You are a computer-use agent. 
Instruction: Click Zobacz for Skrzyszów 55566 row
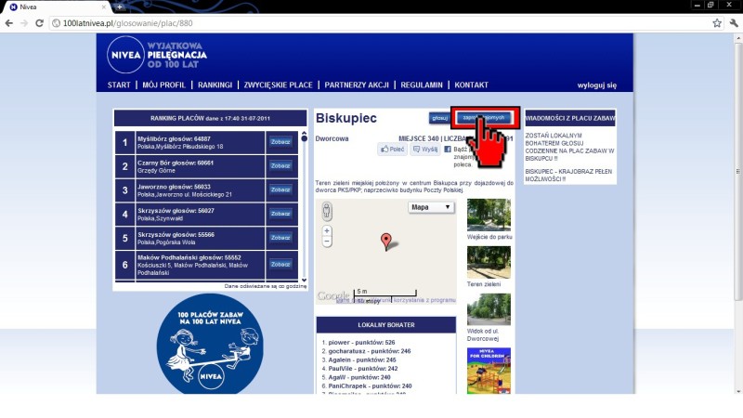(280, 238)
